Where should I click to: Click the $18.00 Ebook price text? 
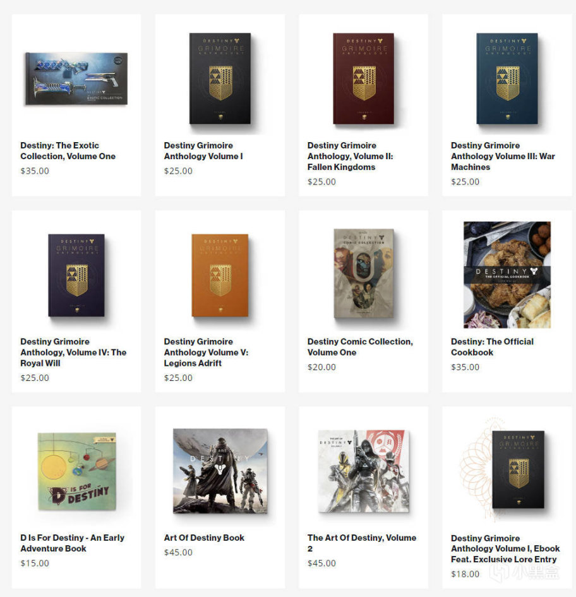click(465, 574)
